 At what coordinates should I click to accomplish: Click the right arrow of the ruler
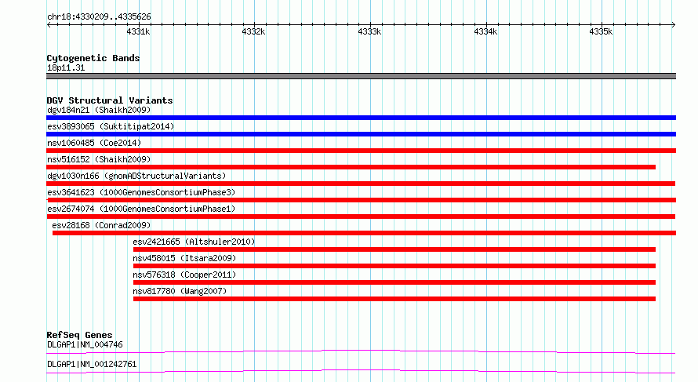coord(674,24)
